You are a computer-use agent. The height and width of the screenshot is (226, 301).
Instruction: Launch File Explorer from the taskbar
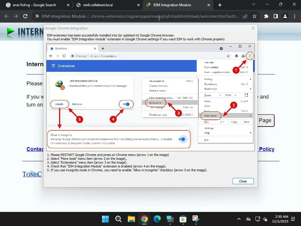tap(131, 219)
